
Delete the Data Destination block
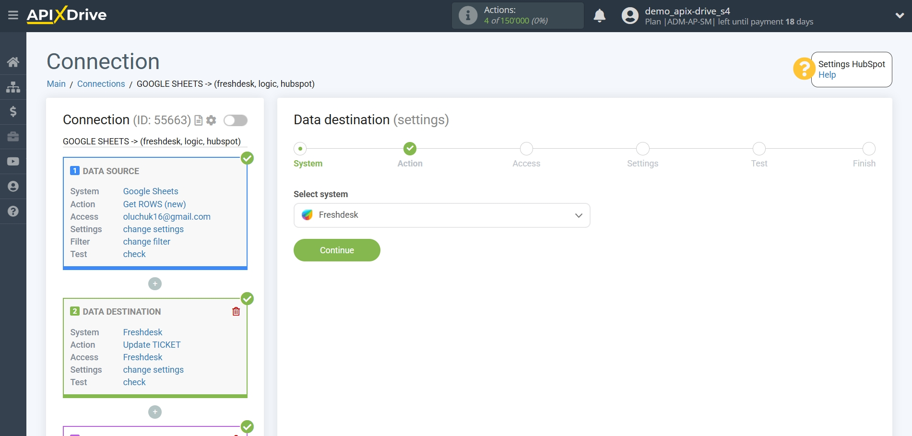coord(236,312)
